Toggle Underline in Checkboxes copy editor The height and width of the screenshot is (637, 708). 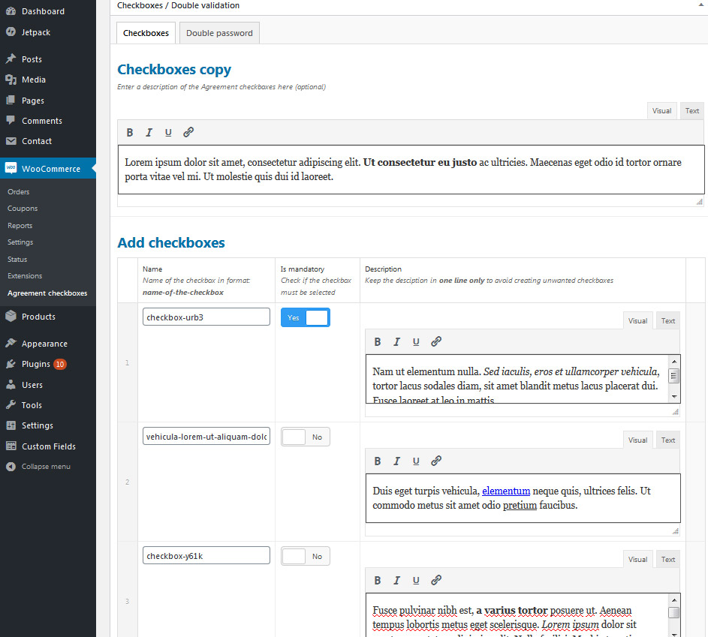[168, 132]
